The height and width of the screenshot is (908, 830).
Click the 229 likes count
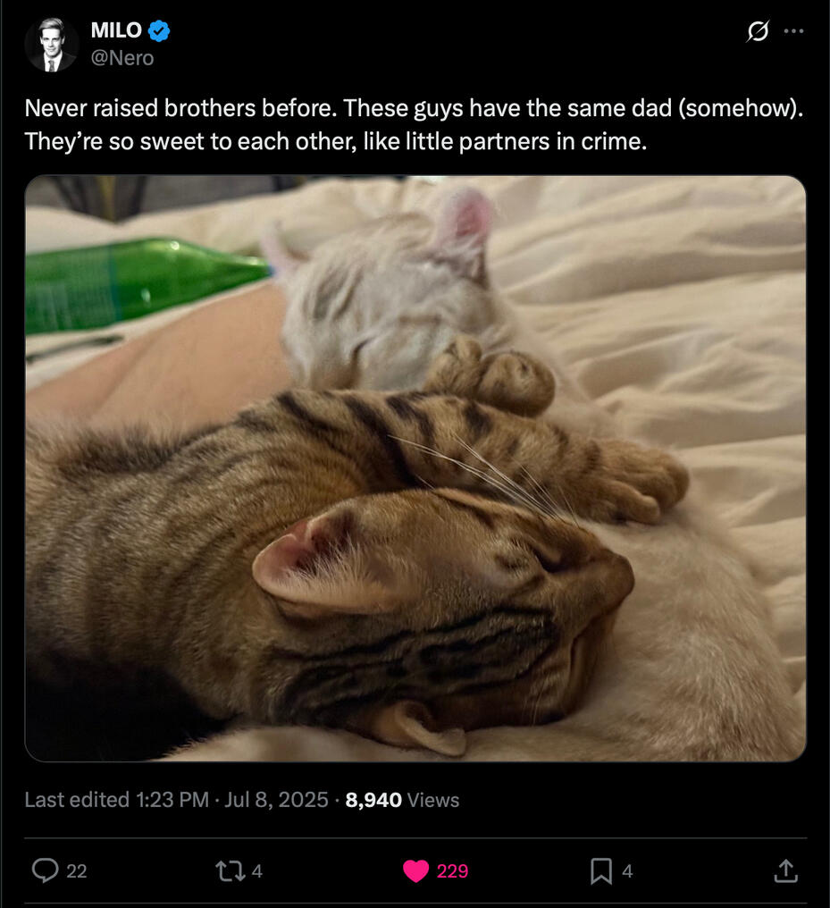coord(452,870)
